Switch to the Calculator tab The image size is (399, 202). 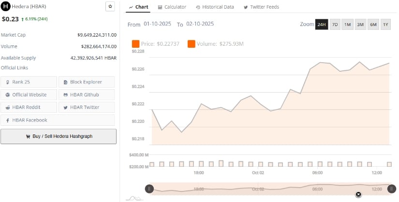[x=172, y=7]
